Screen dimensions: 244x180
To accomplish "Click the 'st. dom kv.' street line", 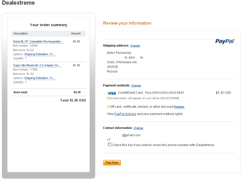I will [134, 57].
